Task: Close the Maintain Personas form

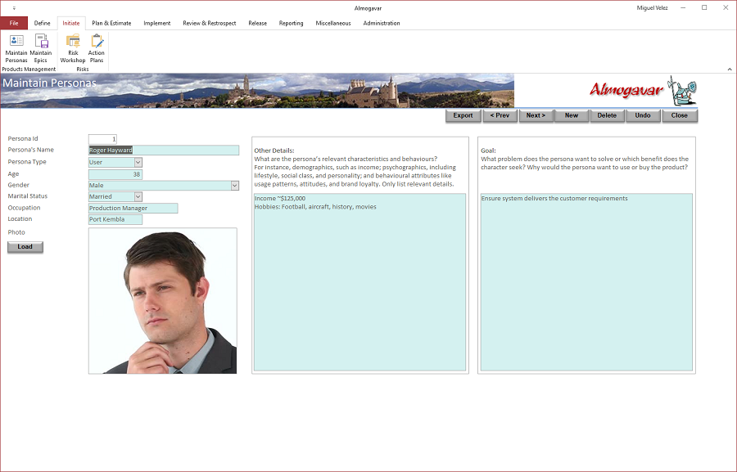Action: pyautogui.click(x=679, y=115)
